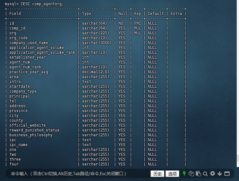Click the 'intro' field name

15,82
